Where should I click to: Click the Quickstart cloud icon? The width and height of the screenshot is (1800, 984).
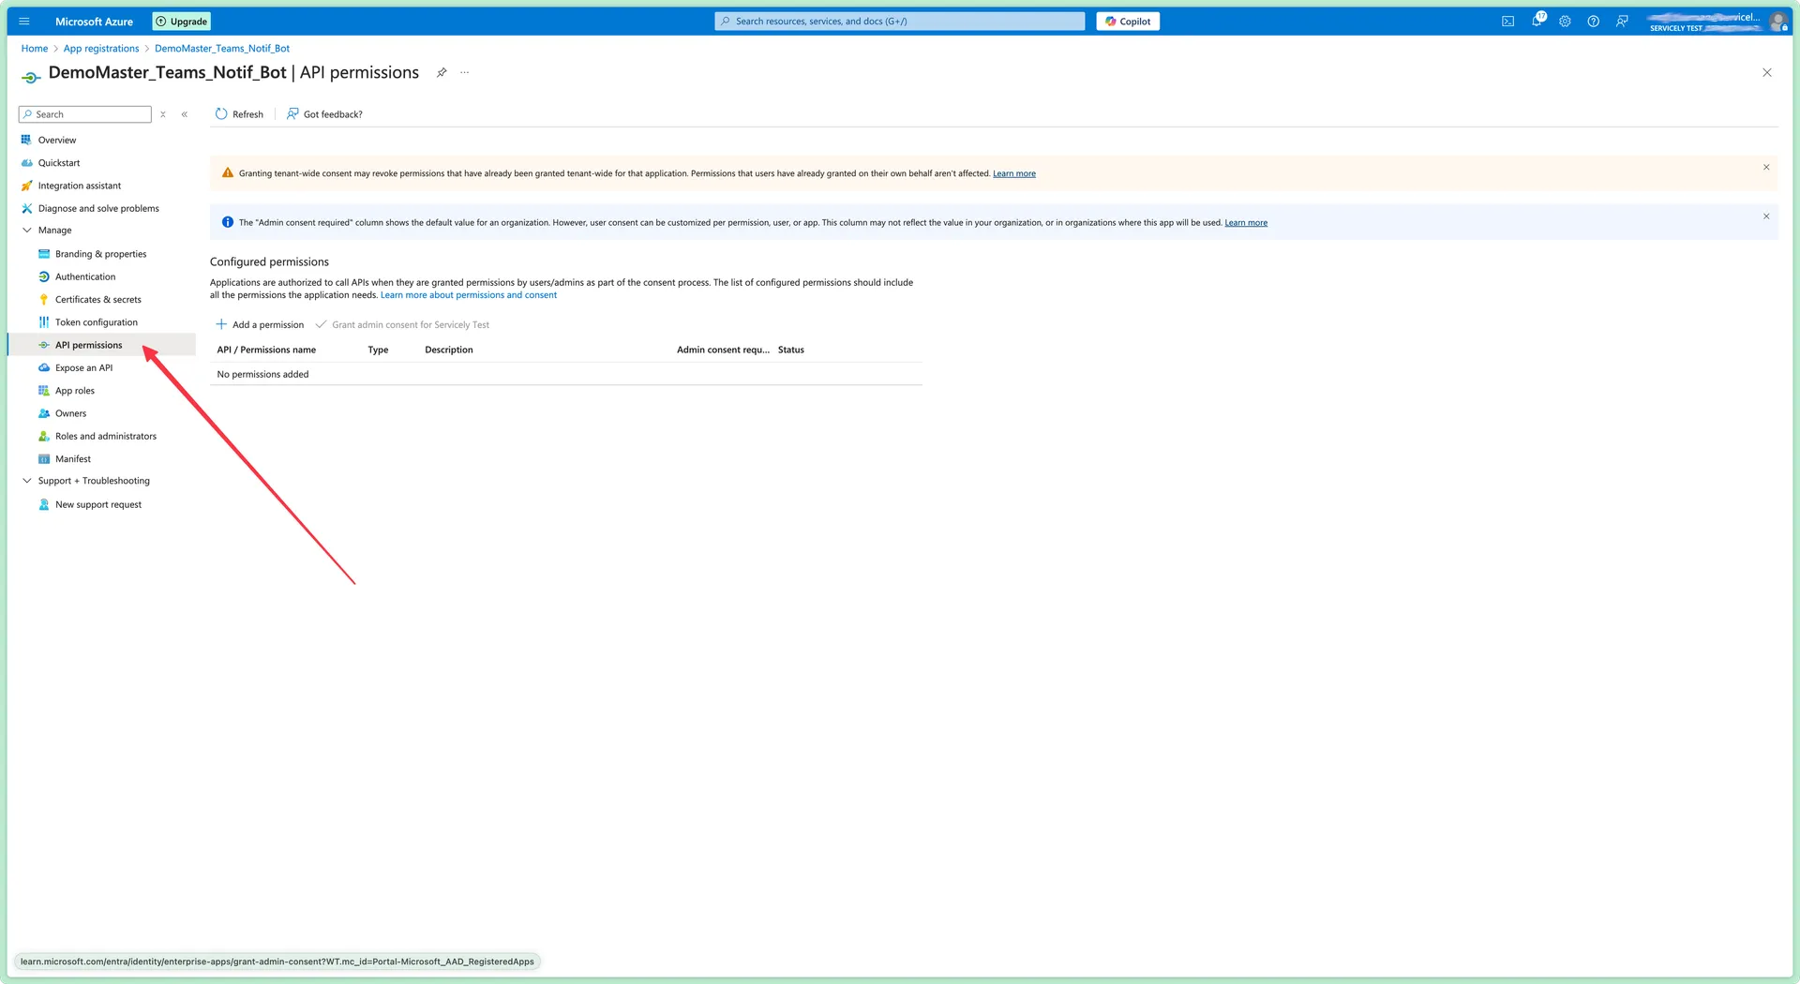(26, 163)
